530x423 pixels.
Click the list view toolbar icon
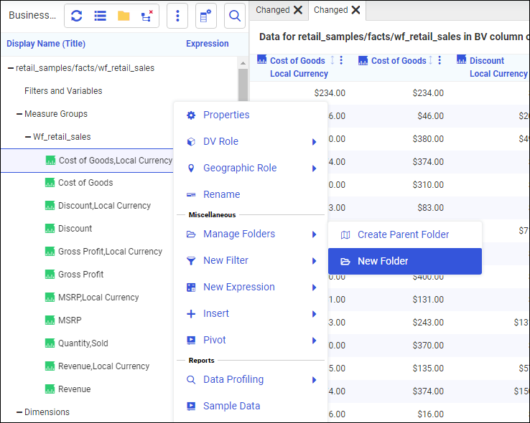coord(100,16)
